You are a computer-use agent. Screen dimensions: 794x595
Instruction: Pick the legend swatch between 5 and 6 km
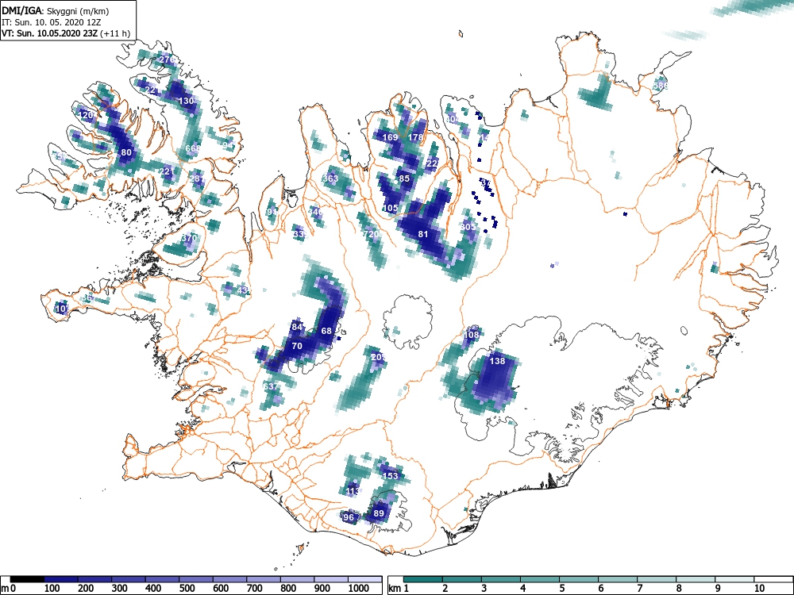(579, 579)
